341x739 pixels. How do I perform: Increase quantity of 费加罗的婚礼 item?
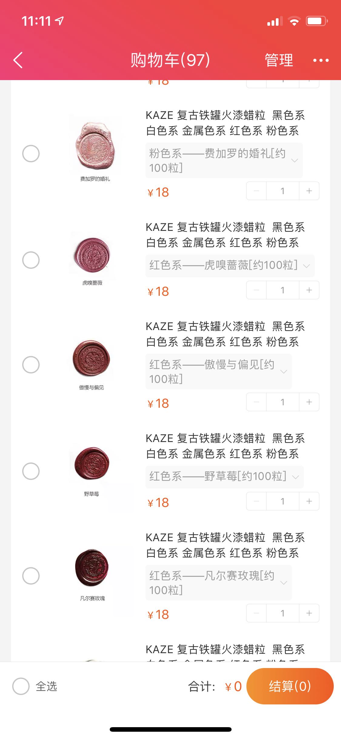click(x=309, y=191)
